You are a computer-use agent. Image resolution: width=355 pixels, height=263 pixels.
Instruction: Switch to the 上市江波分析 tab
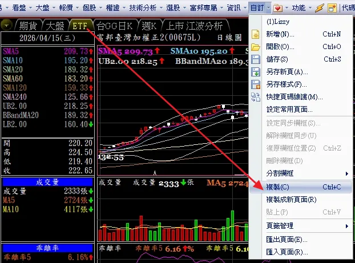[x=194, y=26]
